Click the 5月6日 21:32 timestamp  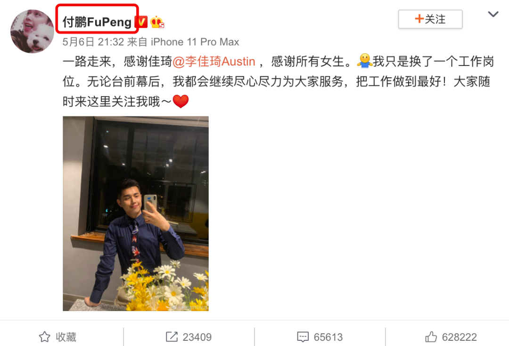pyautogui.click(x=93, y=42)
